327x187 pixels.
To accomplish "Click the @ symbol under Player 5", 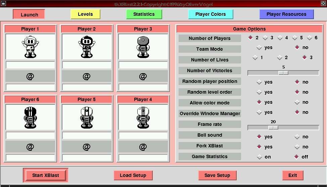I will coord(87,147).
